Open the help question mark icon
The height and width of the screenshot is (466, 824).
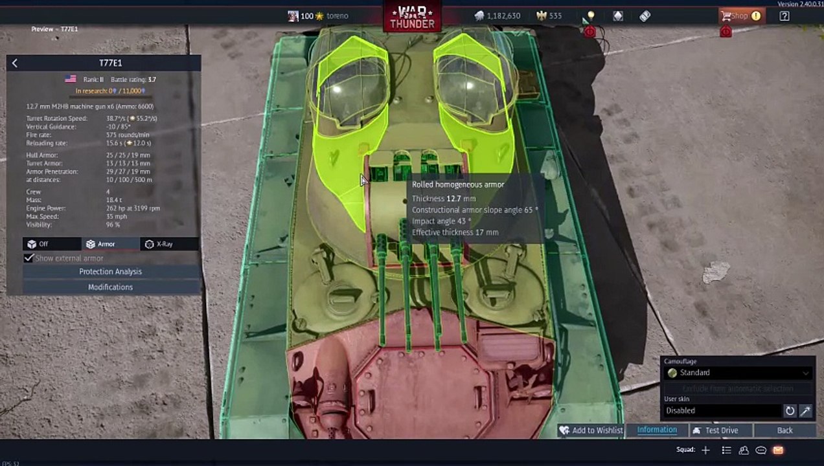pos(784,16)
